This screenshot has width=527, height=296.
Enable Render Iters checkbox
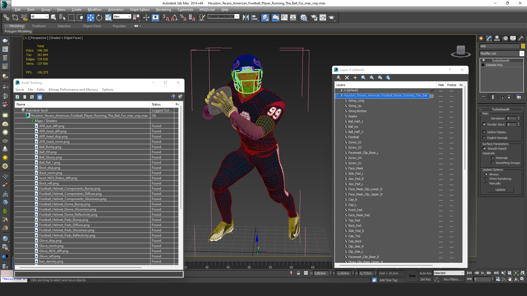point(484,124)
